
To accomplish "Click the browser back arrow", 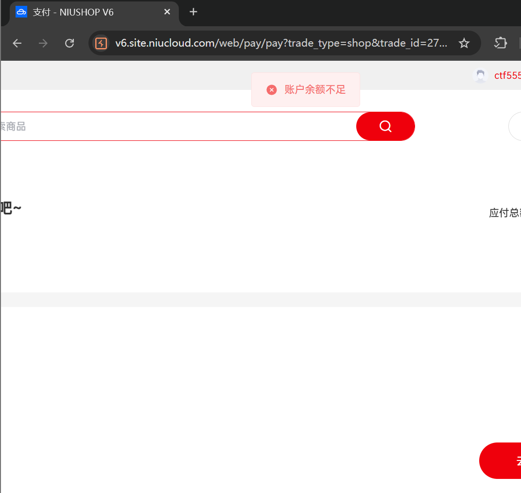I will (17, 43).
